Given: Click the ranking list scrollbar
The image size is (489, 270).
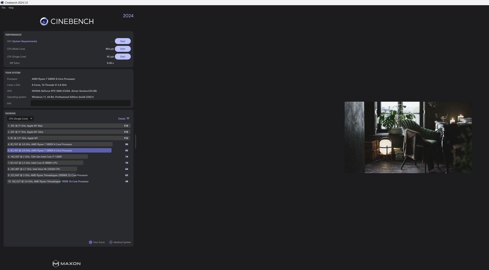Looking at the screenshot, I should 135,141.
